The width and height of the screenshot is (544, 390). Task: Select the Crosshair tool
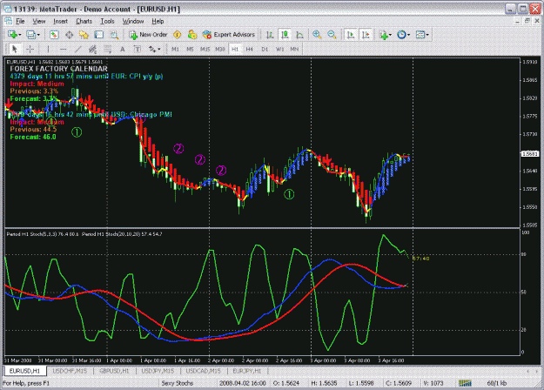click(x=30, y=50)
